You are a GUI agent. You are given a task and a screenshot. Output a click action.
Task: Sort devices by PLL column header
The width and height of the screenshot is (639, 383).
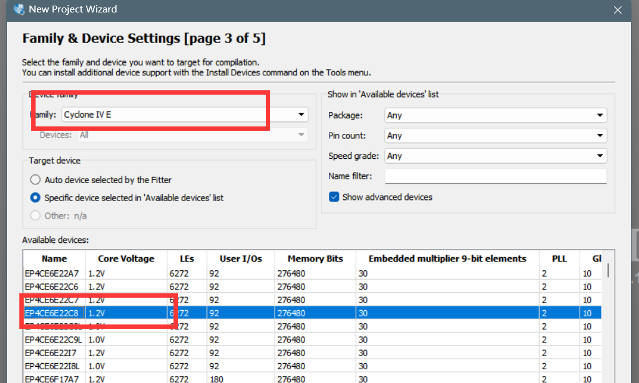pos(559,258)
